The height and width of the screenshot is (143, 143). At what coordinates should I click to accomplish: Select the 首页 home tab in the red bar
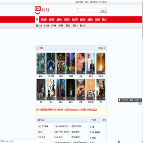pos(37,19)
